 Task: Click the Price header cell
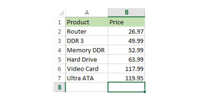[x=126, y=22]
